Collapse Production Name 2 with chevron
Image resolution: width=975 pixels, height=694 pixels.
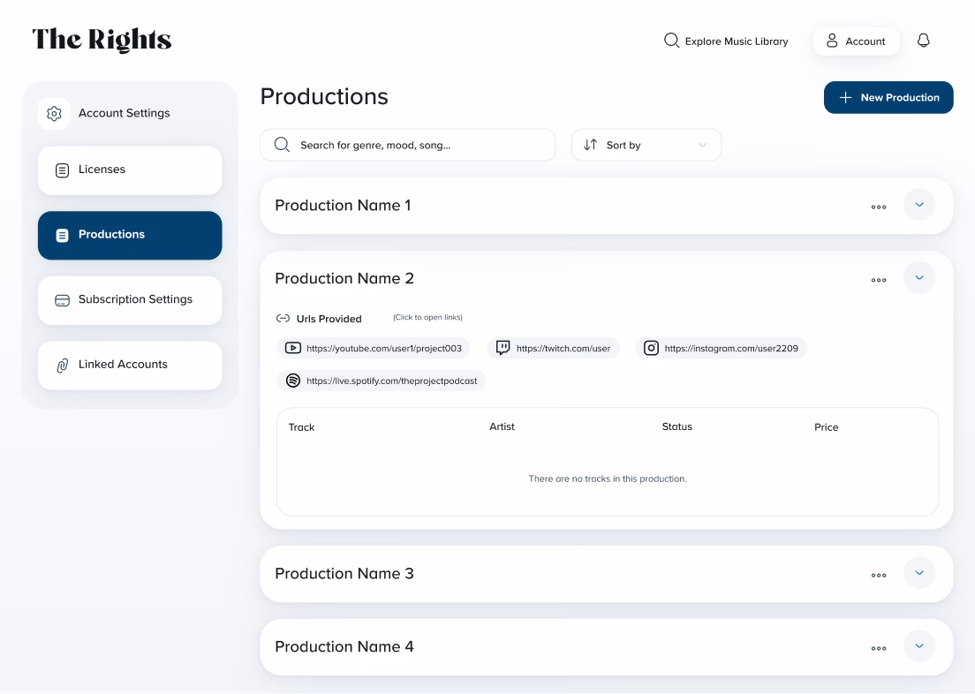click(x=918, y=278)
